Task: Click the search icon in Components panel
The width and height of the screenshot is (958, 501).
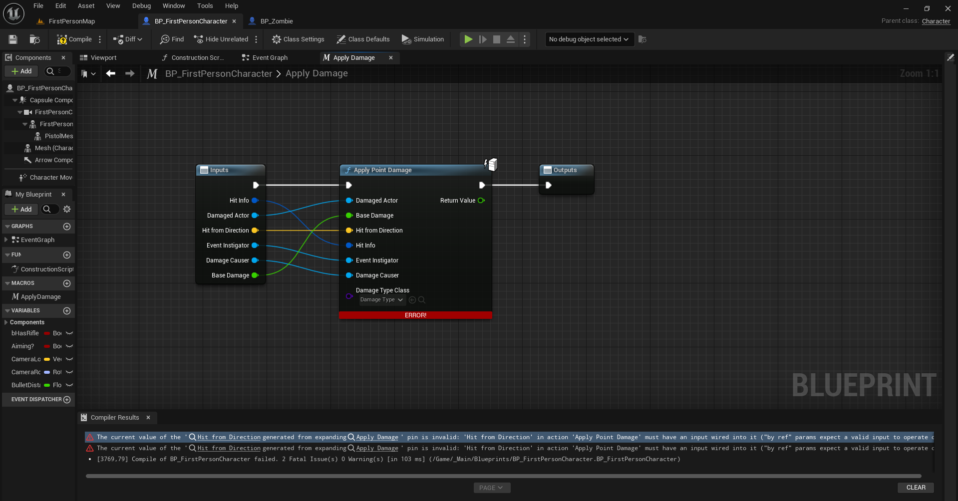Action: 50,71
